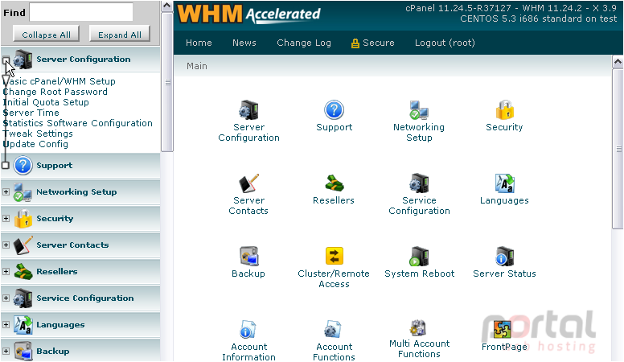This screenshot has height=362, width=624.
Task: Click Resellers icon in the sidebar
Action: click(23, 272)
